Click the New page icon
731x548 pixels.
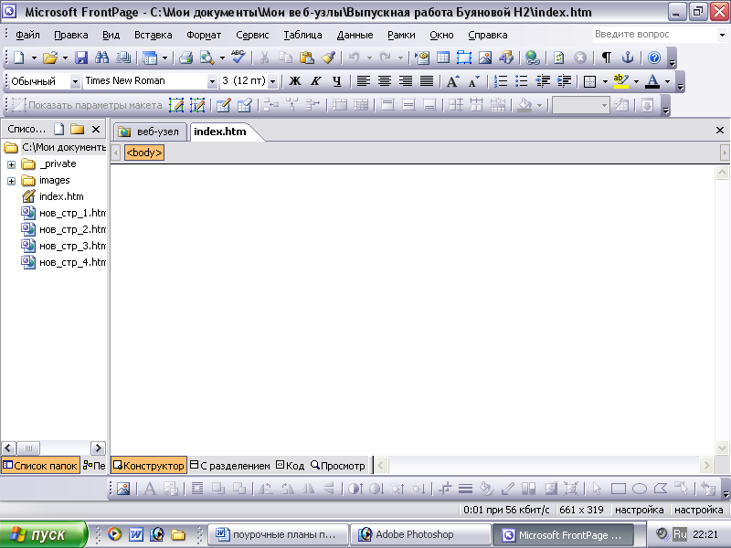[x=19, y=58]
